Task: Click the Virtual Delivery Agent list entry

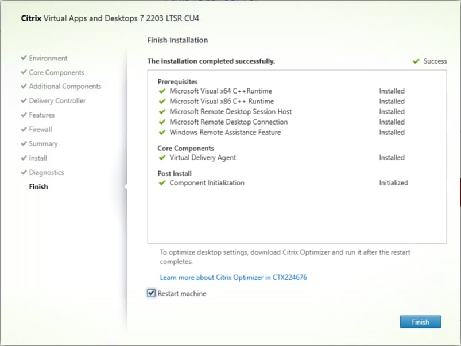Action: 203,157
